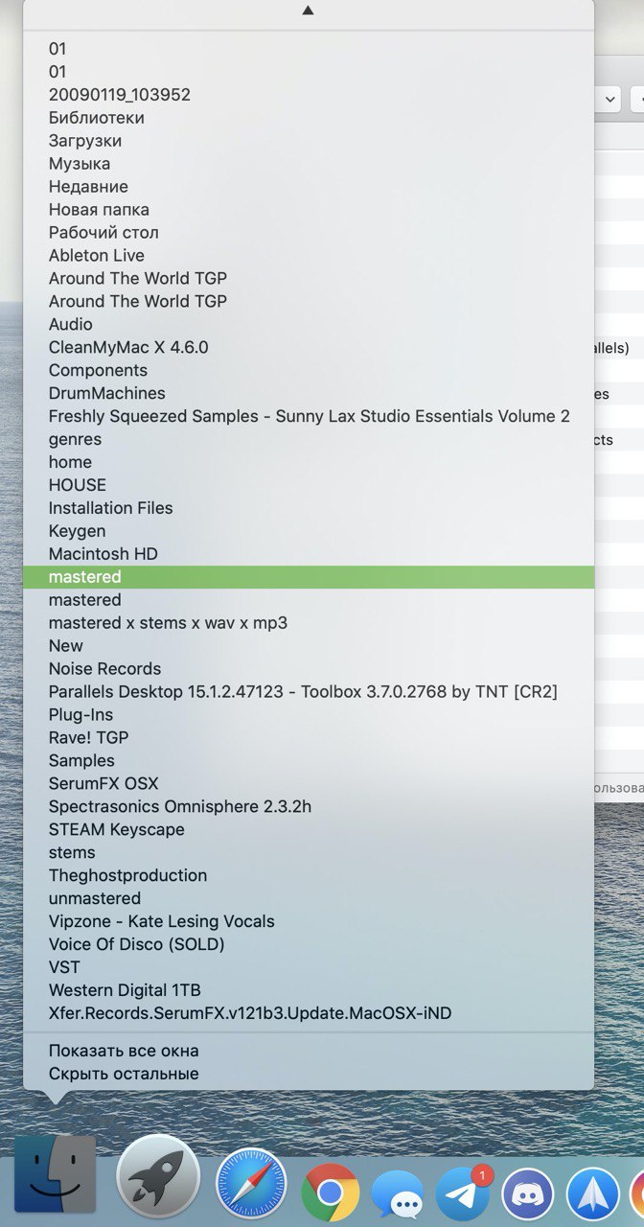Open Discord from the Dock
Viewport: 644px width, 1227px height.
pyautogui.click(x=529, y=1195)
